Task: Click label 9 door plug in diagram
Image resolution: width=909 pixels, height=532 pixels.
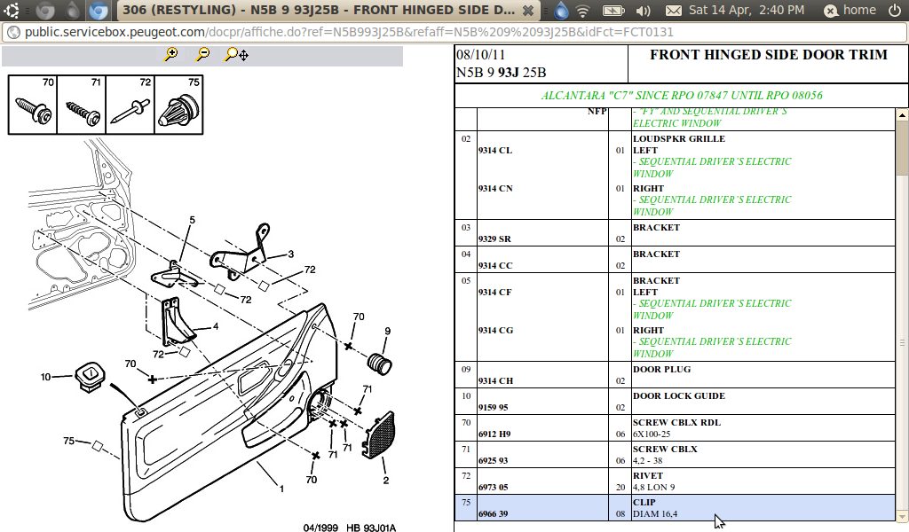Action: click(387, 332)
